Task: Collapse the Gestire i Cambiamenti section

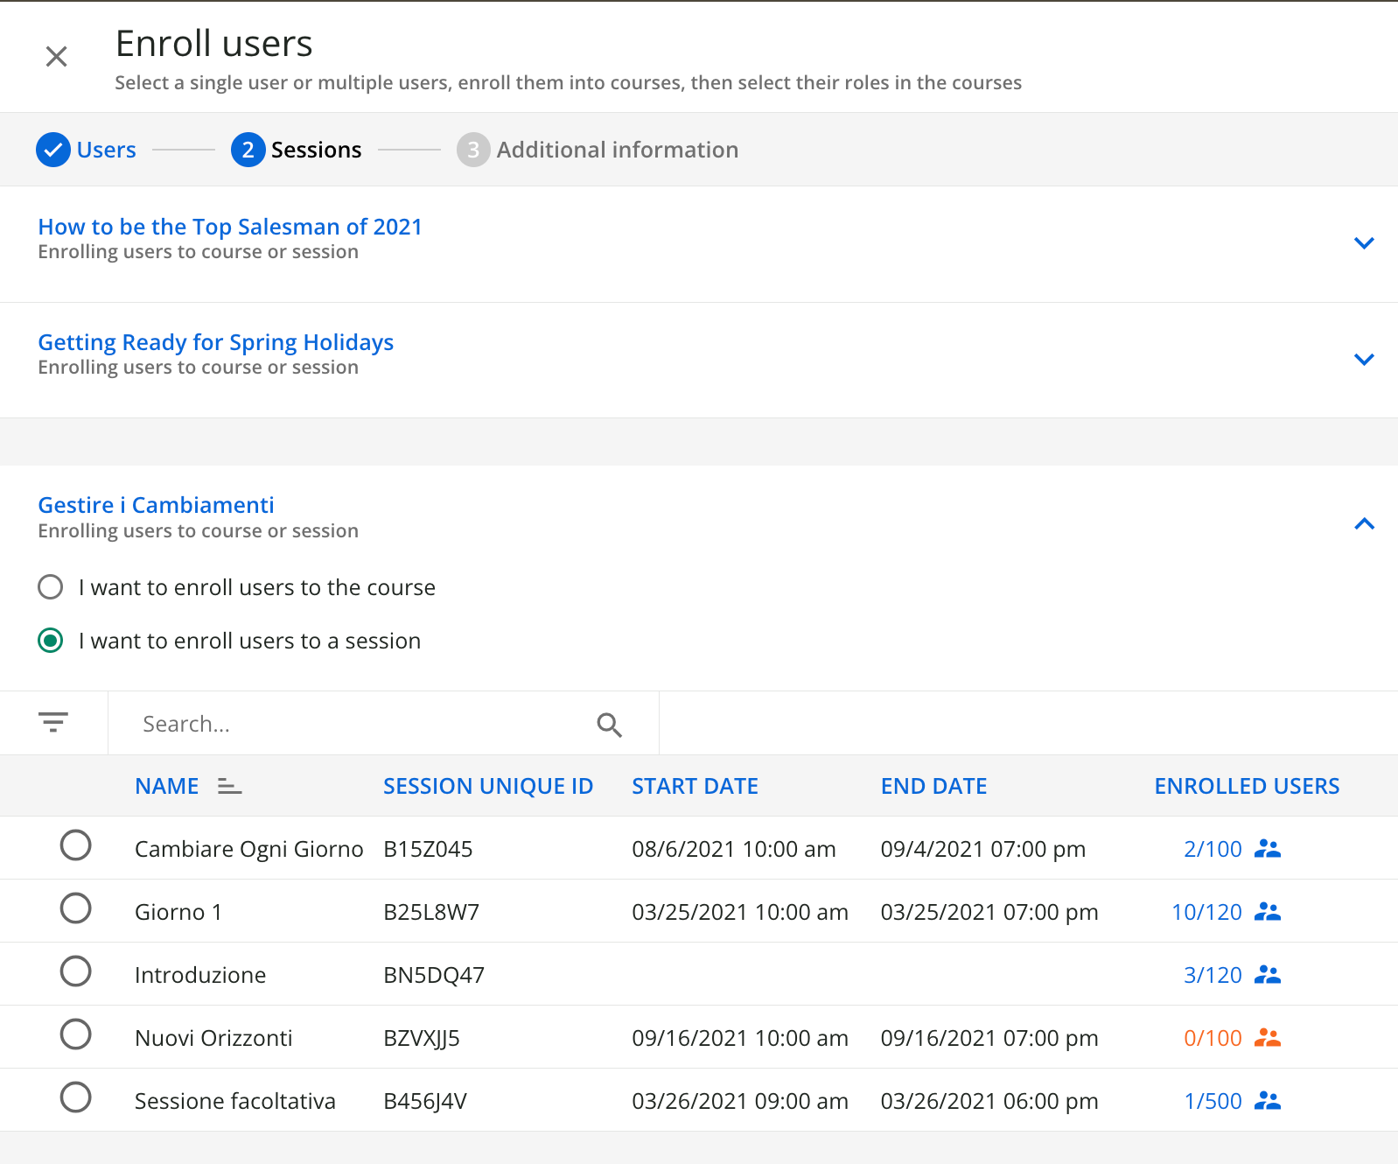Action: [x=1364, y=524]
